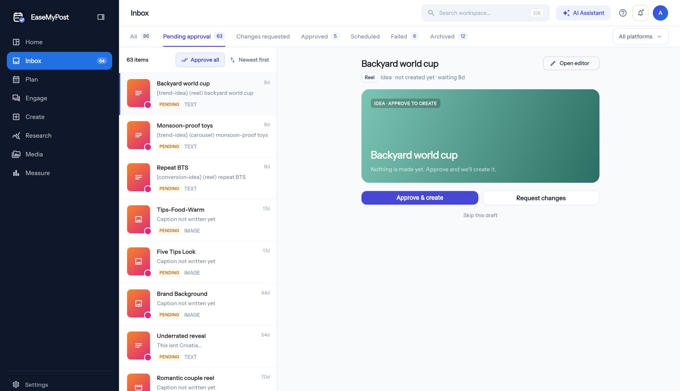Click the 63 items count label

point(137,60)
